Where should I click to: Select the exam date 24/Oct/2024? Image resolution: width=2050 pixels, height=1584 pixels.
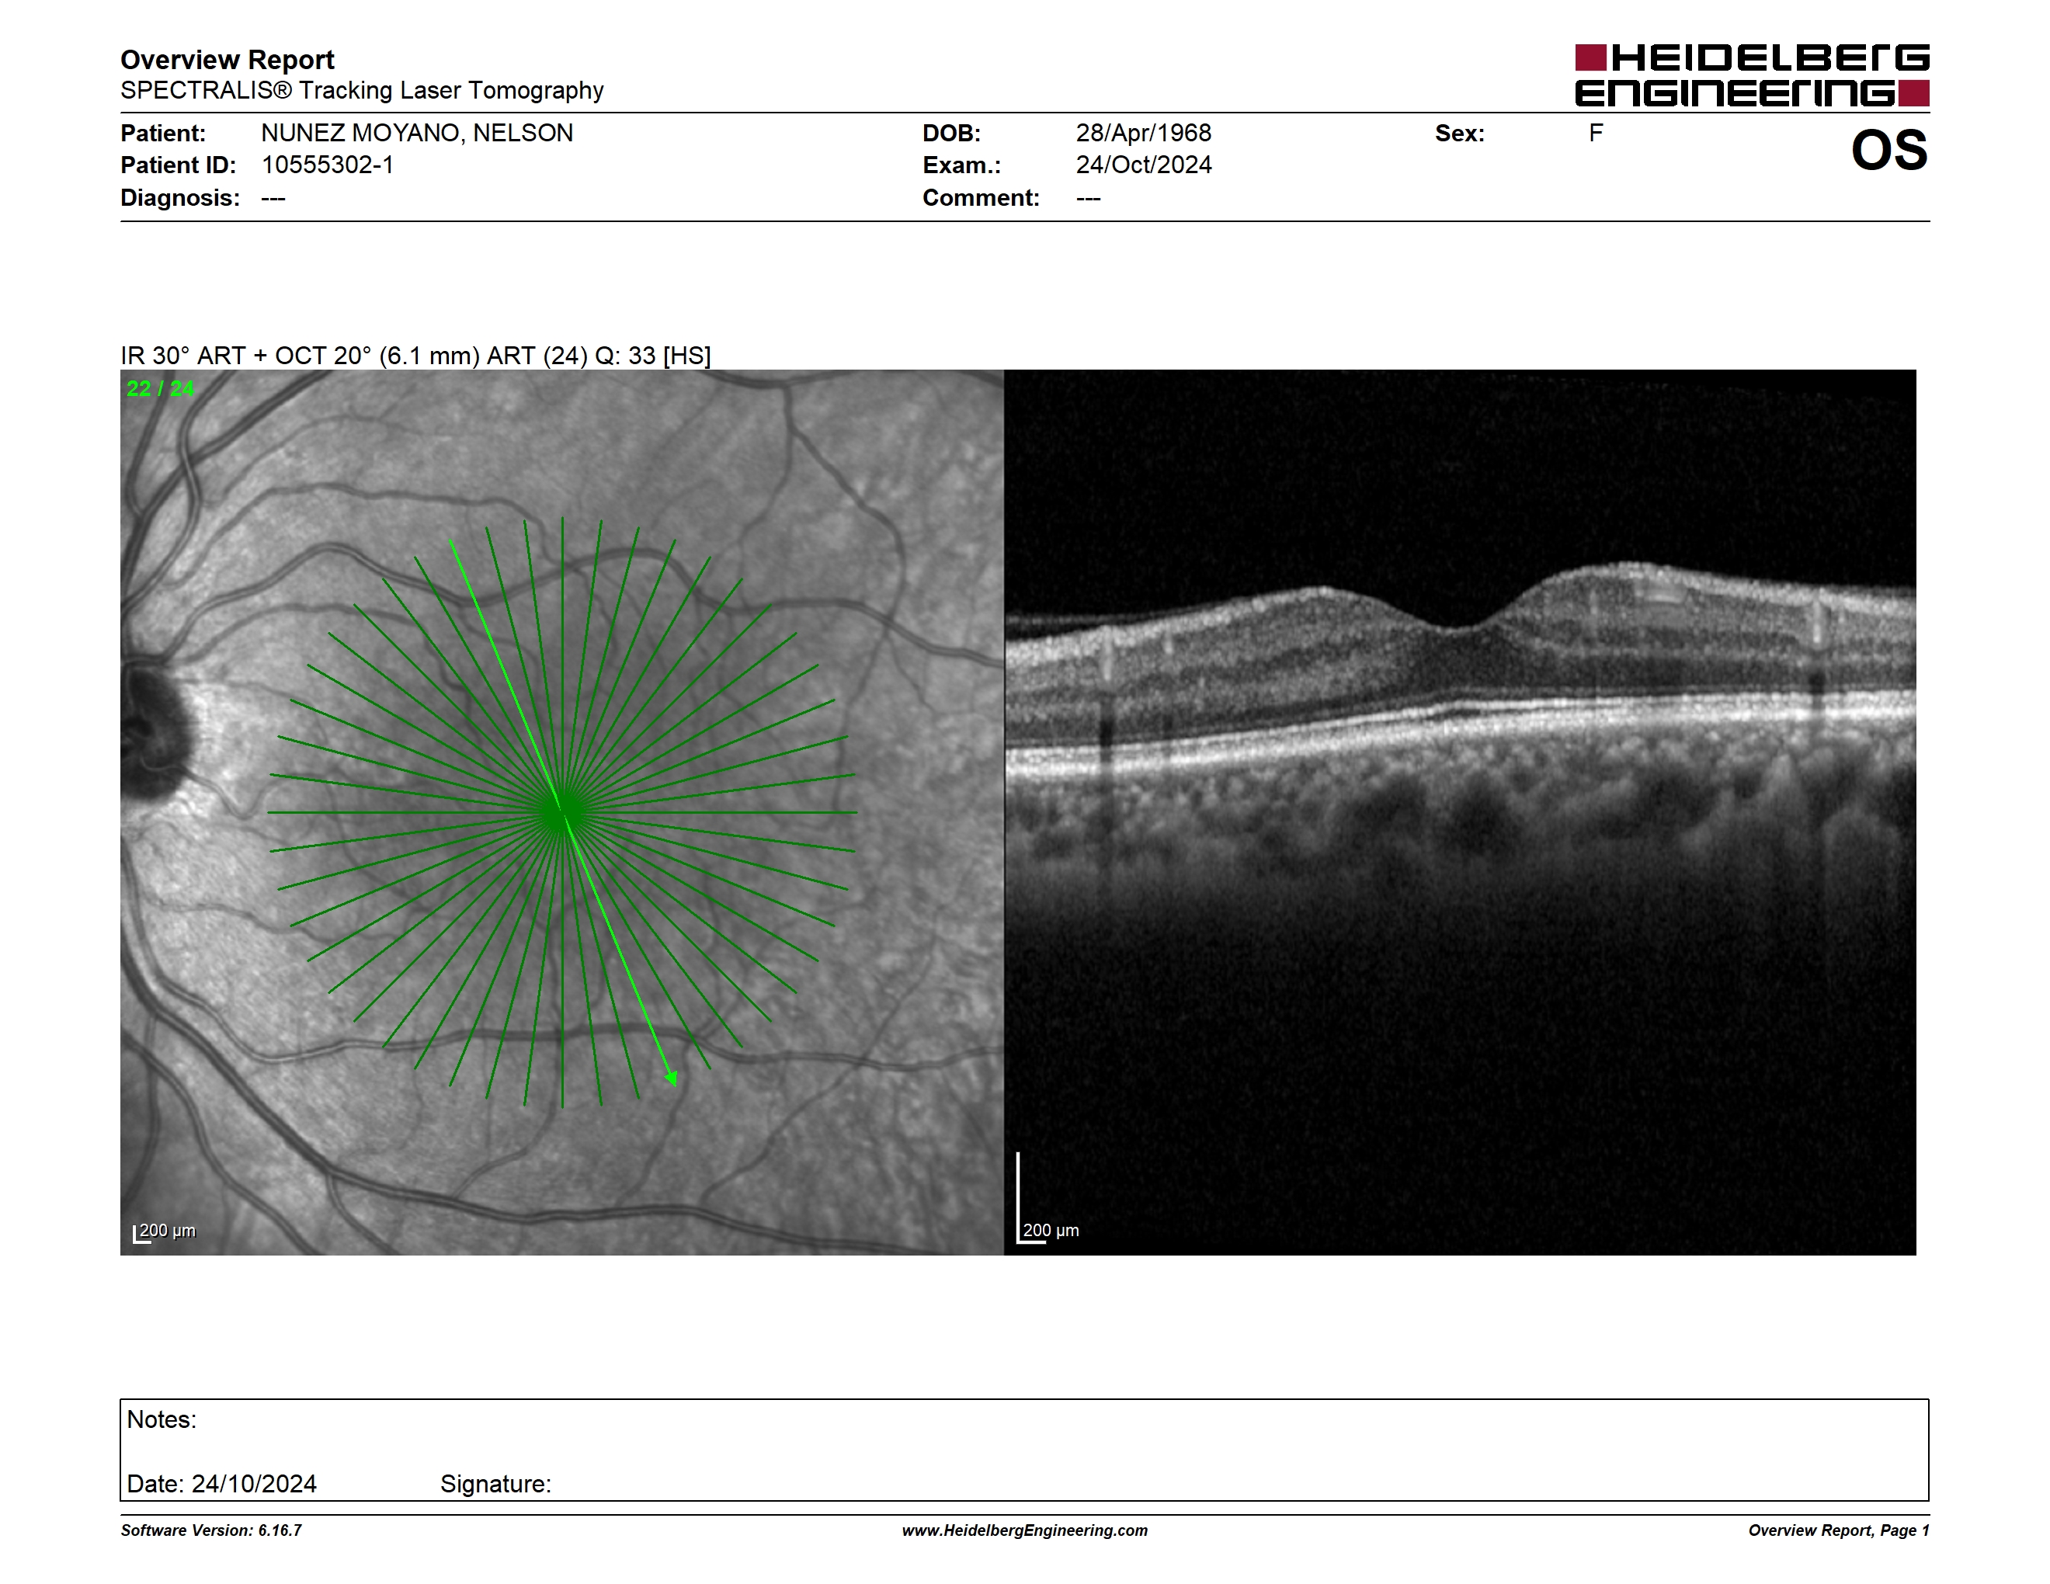(1143, 165)
